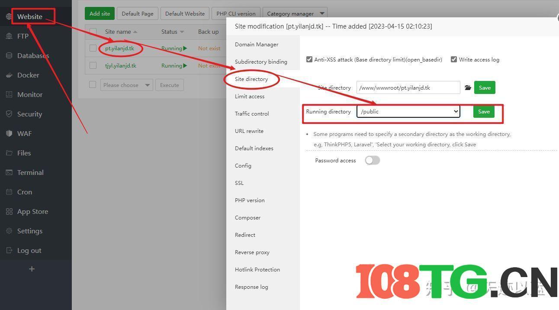
Task: Open the Please choose batch dropdown
Action: click(x=126, y=85)
